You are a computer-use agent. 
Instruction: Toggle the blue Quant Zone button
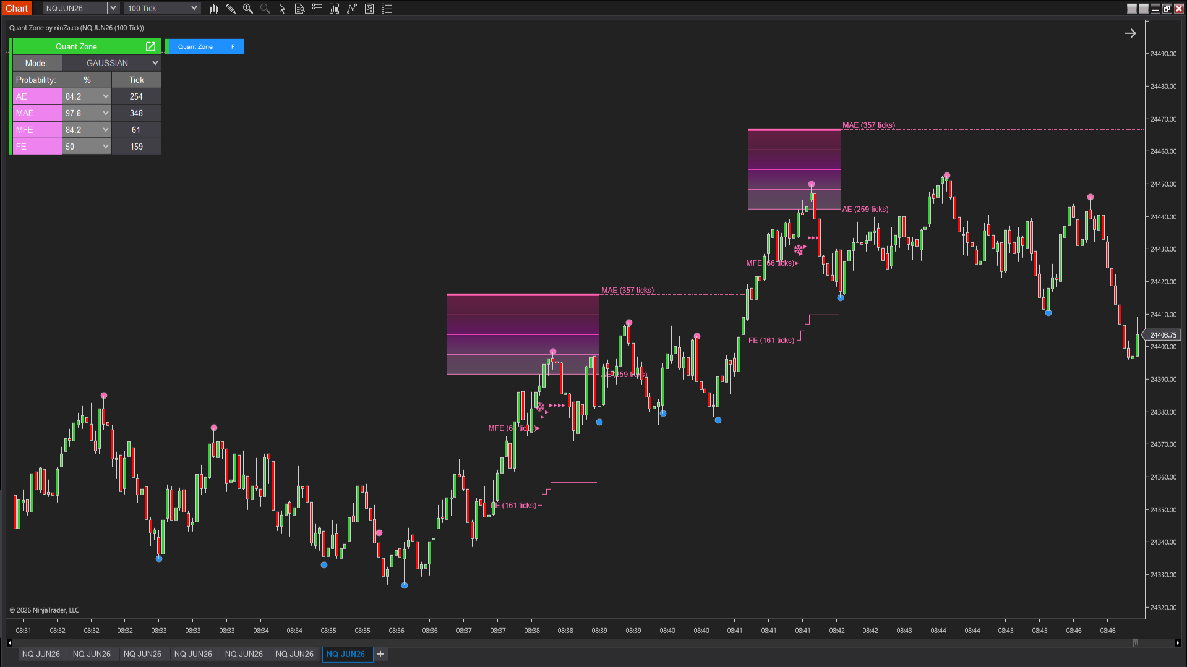point(195,46)
